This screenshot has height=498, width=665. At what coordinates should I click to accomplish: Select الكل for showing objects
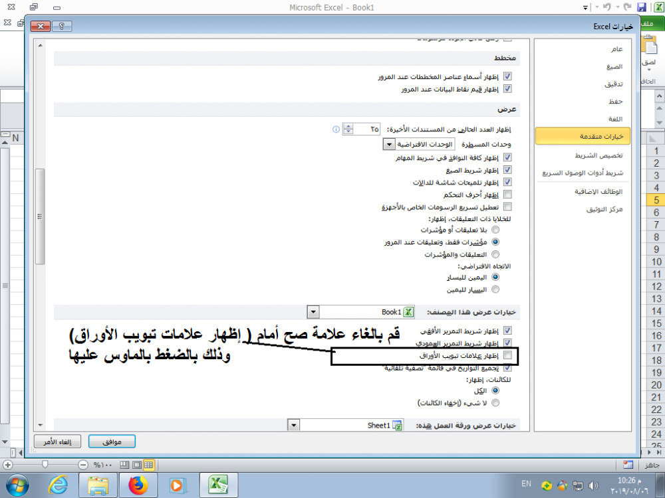pos(495,390)
